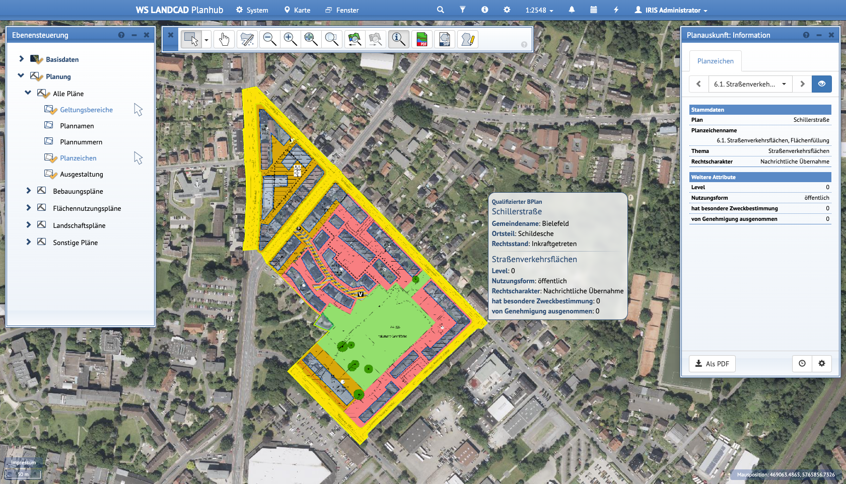Open the 1:2548 scale dropdown

click(539, 10)
